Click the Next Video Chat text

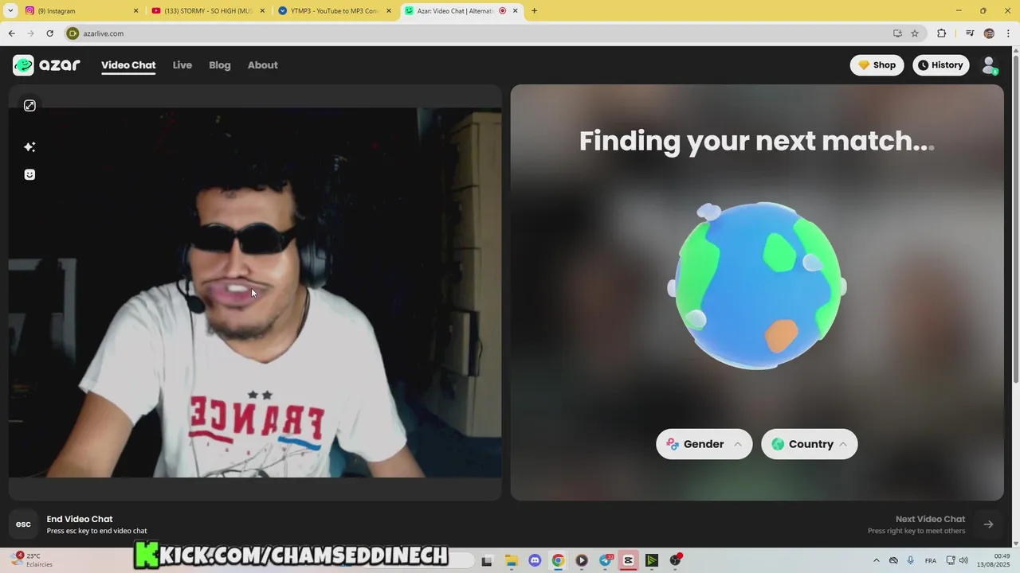930,519
